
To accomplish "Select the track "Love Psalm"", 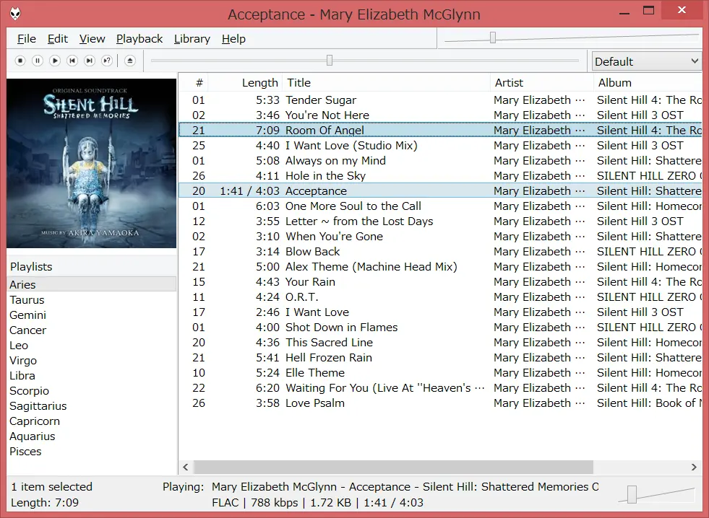I will click(440, 403).
